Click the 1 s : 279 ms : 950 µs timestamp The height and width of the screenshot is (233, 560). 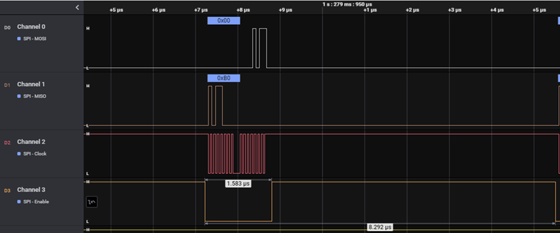(347, 4)
